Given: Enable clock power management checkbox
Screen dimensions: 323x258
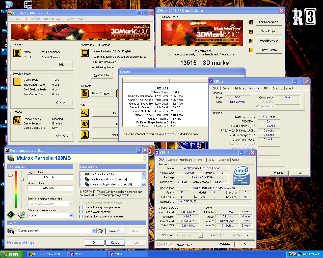Looking at the screenshot, I should pyautogui.click(x=81, y=216).
